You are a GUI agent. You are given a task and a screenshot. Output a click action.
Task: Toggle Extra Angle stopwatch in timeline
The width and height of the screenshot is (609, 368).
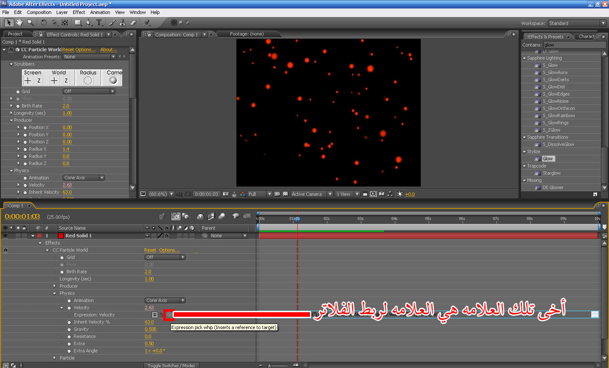(x=69, y=351)
